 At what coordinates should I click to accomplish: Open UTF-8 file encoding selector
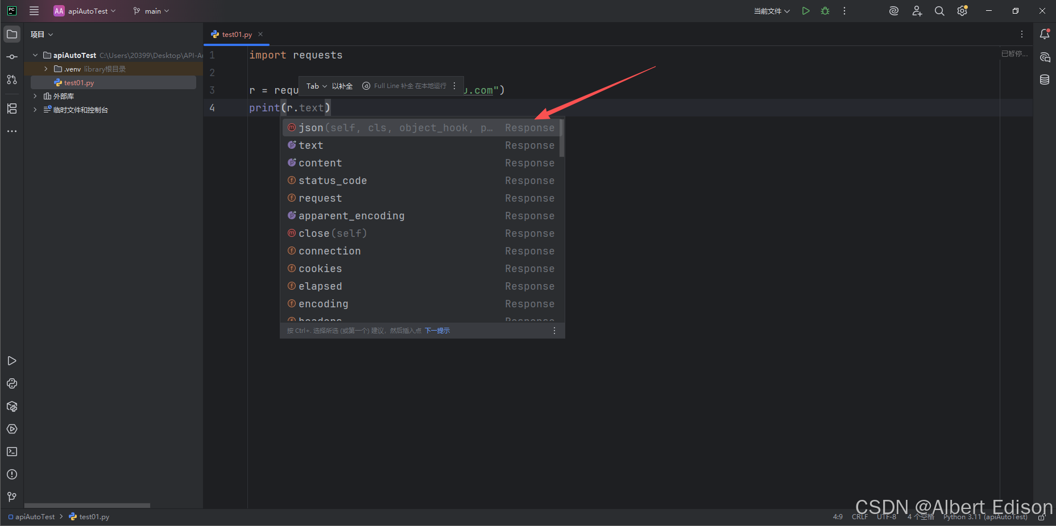tap(887, 517)
